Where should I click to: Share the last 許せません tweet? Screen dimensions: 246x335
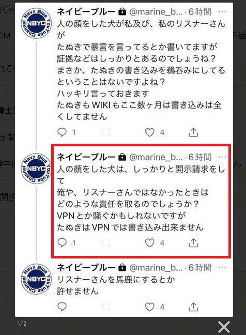[193, 307]
